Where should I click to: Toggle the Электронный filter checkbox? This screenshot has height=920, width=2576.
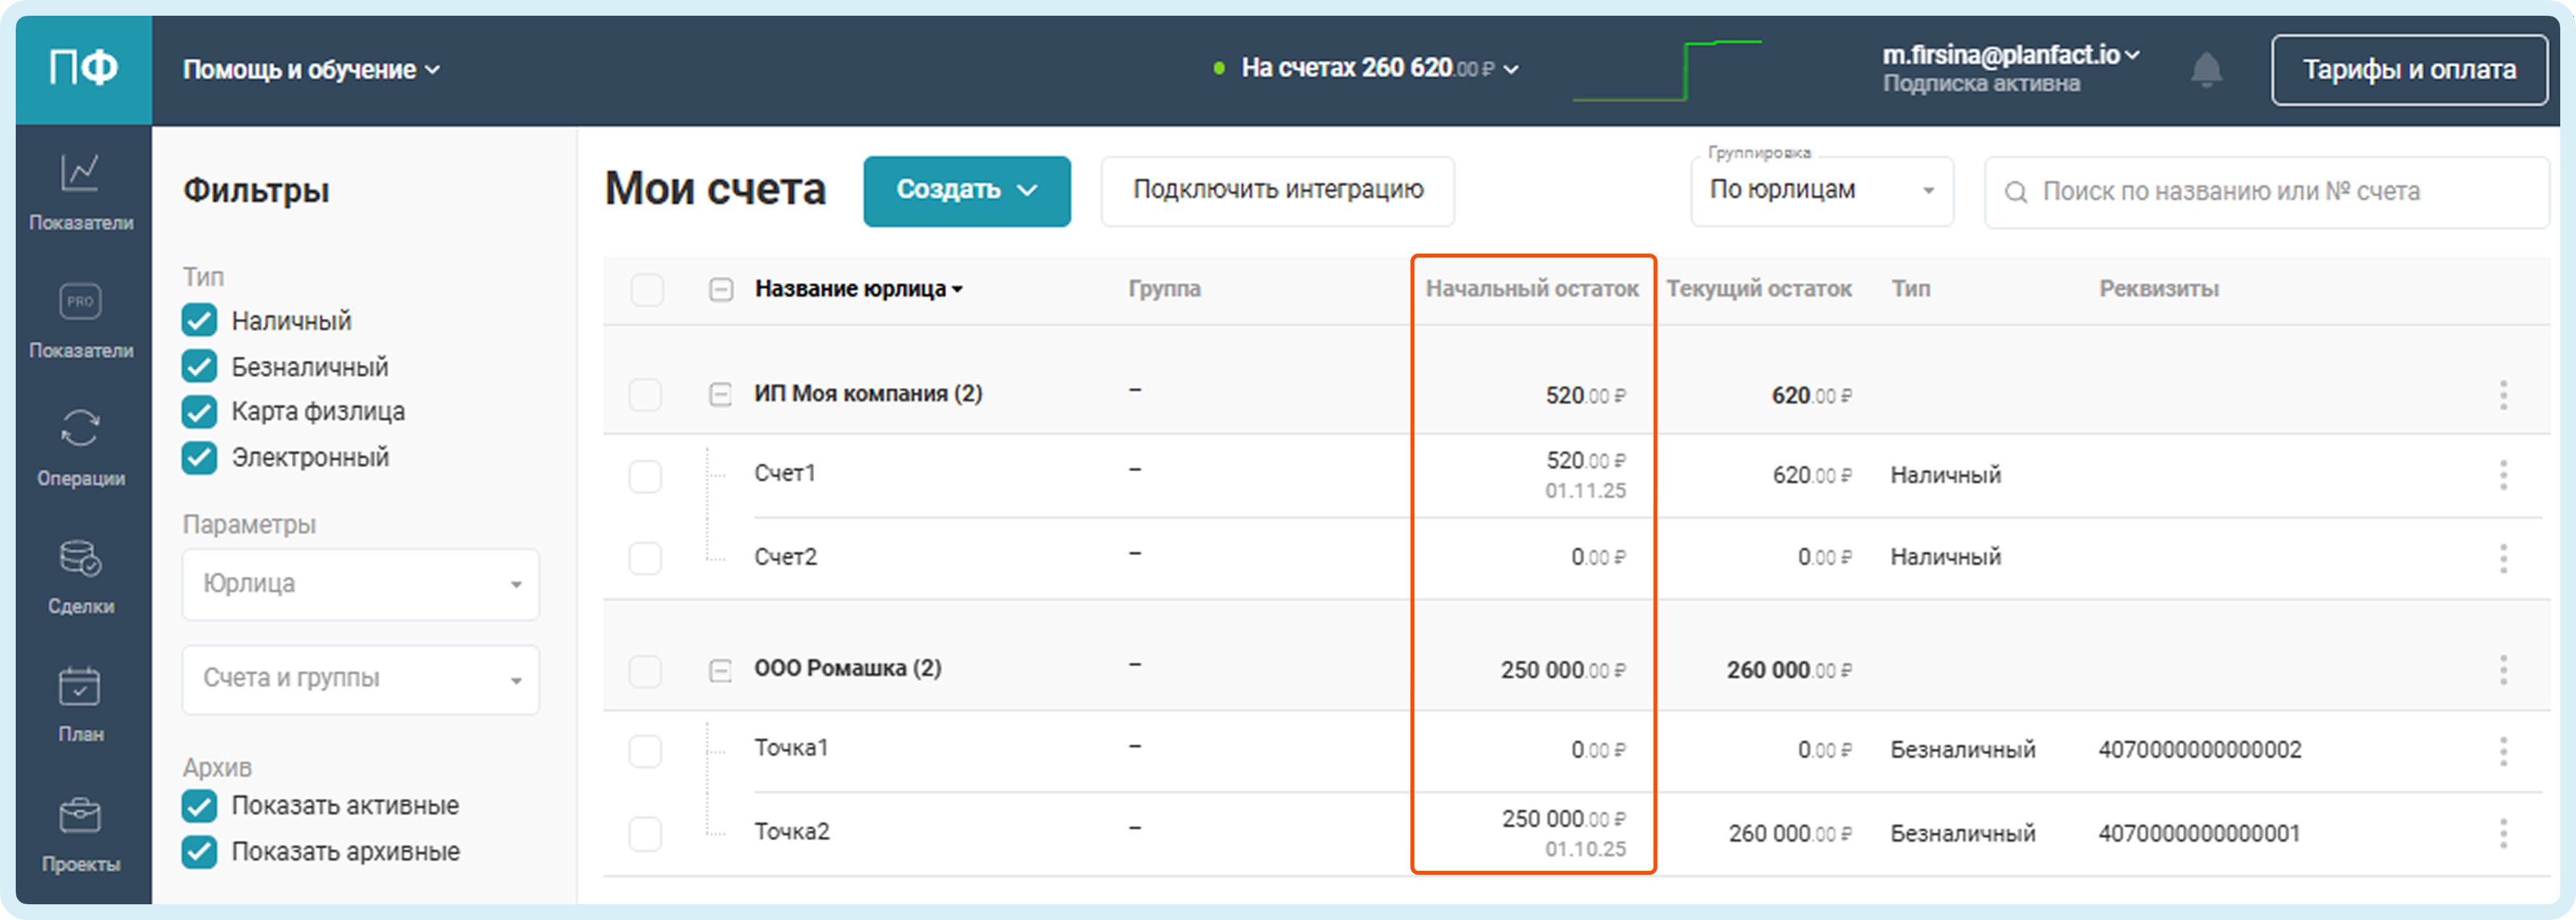[x=200, y=457]
